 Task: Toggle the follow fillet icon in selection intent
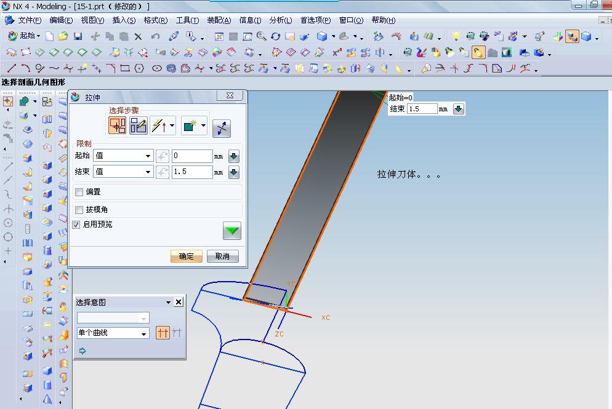point(177,333)
